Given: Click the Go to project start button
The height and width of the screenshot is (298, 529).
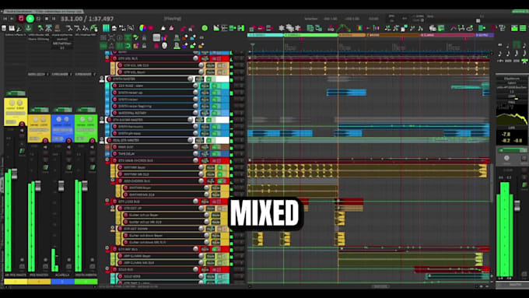Looking at the screenshot, I should [5, 19].
